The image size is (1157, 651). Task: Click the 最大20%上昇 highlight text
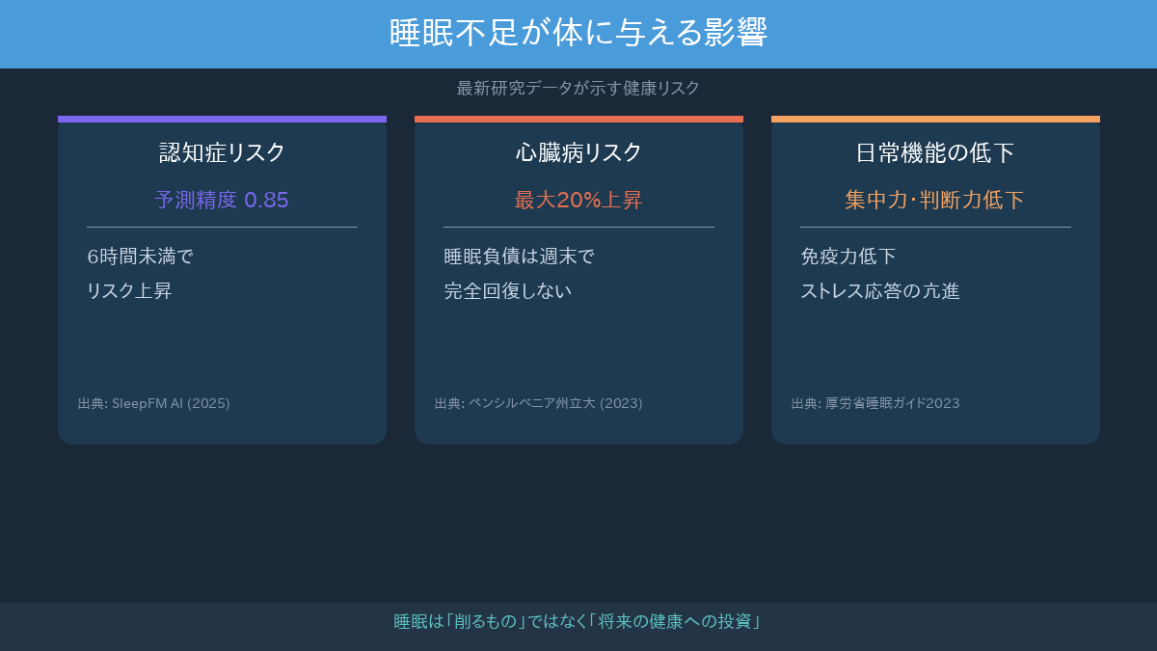pyautogui.click(x=578, y=200)
